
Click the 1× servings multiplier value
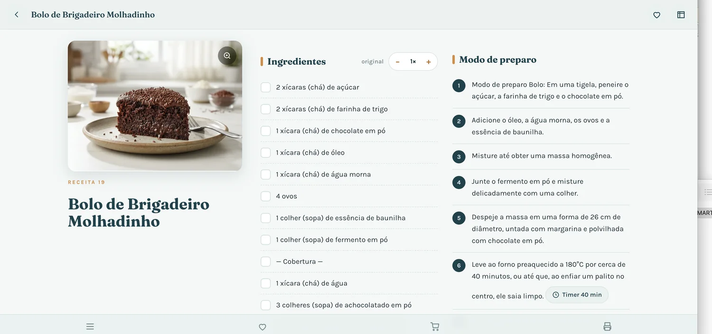(413, 62)
